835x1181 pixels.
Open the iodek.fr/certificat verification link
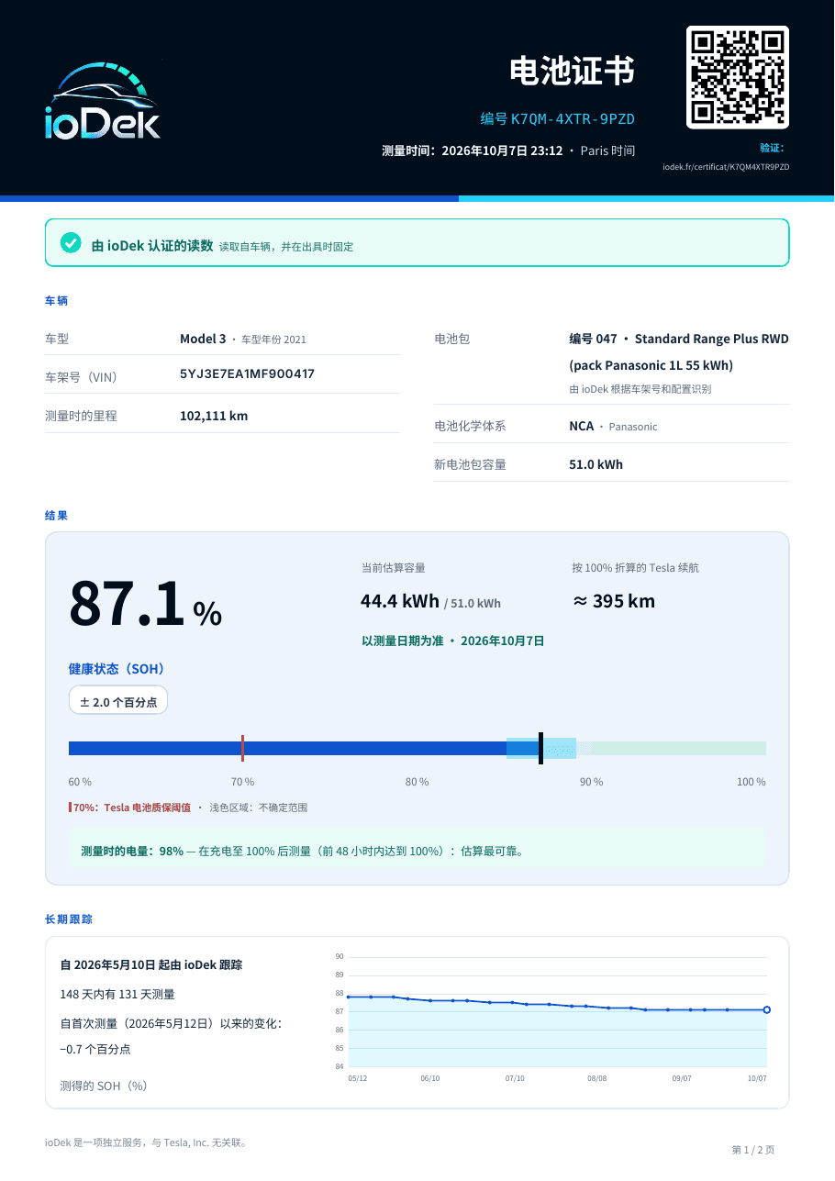(726, 167)
